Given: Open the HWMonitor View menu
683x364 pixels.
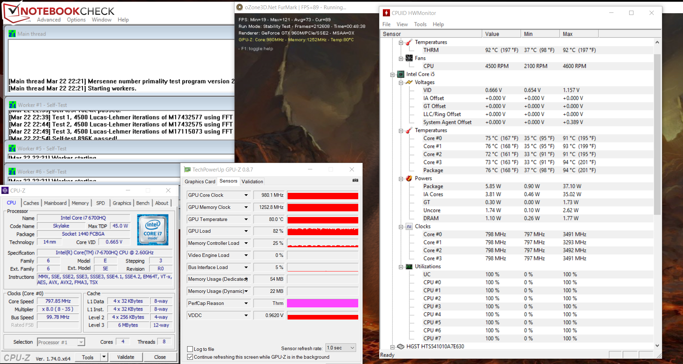Looking at the screenshot, I should (402, 24).
